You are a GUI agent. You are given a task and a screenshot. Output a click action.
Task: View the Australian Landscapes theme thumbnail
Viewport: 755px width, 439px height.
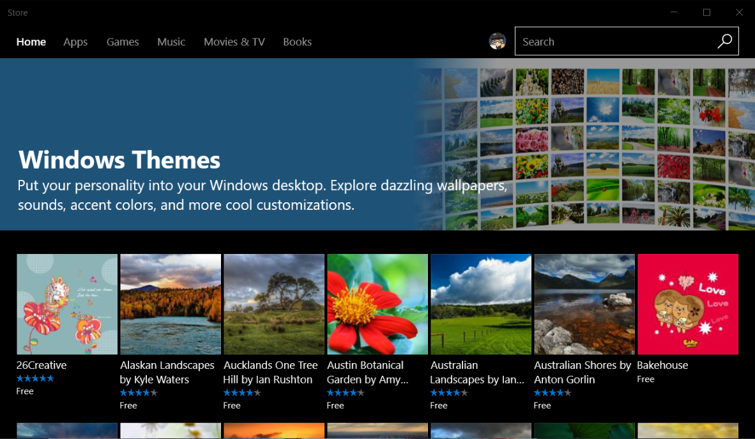(x=481, y=304)
